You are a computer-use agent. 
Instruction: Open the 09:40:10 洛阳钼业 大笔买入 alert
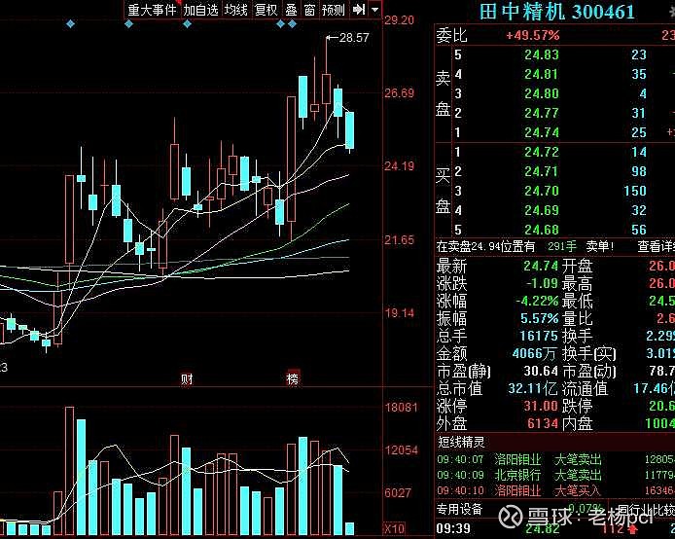point(555,490)
